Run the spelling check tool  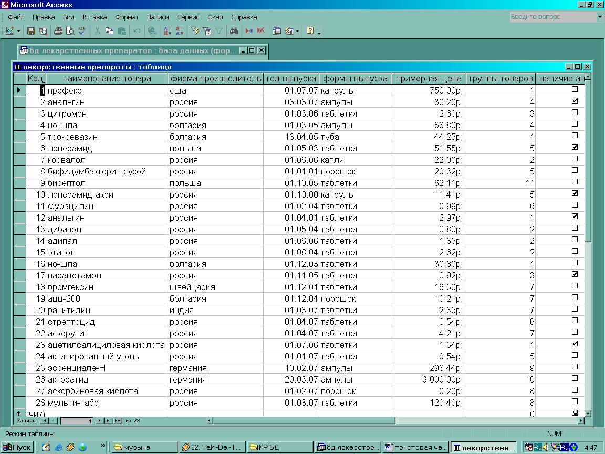[82, 31]
